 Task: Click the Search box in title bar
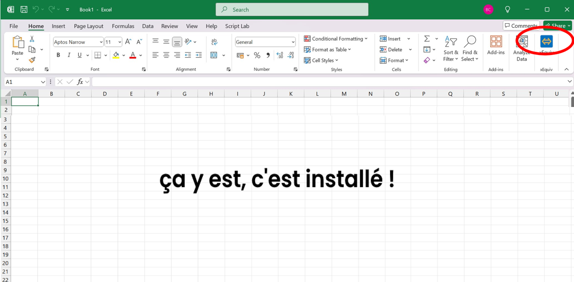tap(292, 9)
